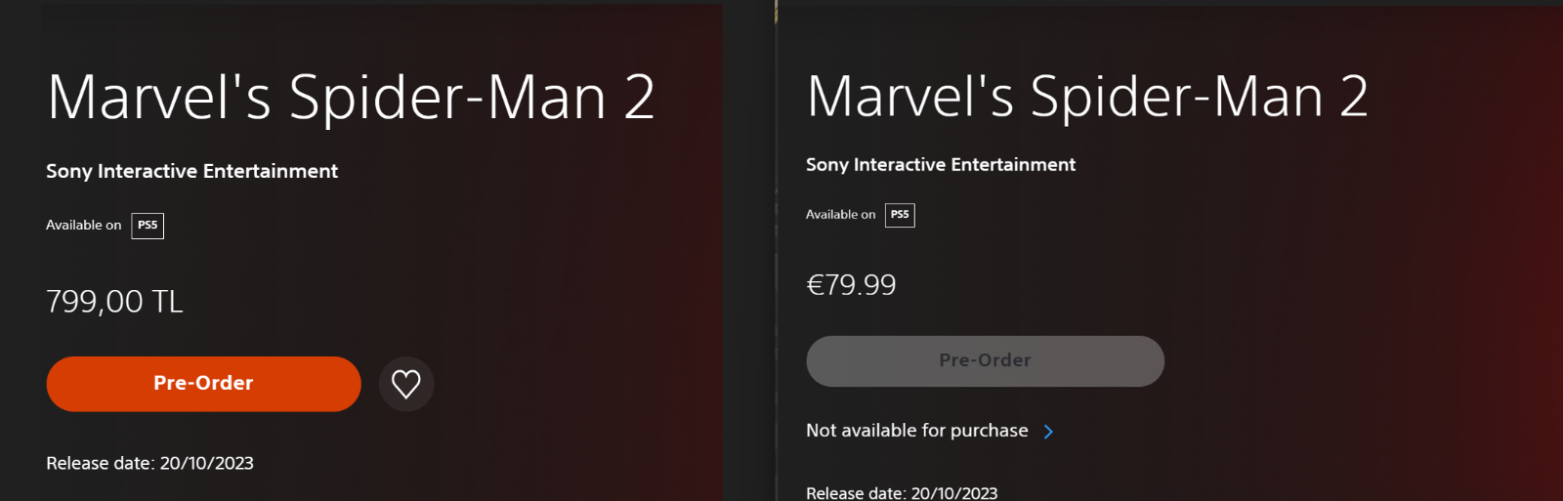Click Sony Interactive Entertainment in the Euro listing
Viewport: 1563px width, 501px height.
[941, 165]
